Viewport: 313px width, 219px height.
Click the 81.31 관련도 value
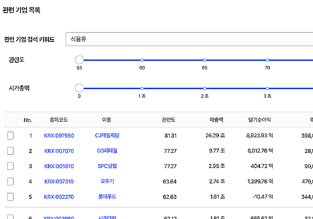click(170, 136)
